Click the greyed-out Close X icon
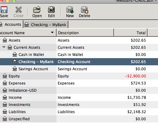The width and height of the screenshot is (158, 129). coord(19,10)
